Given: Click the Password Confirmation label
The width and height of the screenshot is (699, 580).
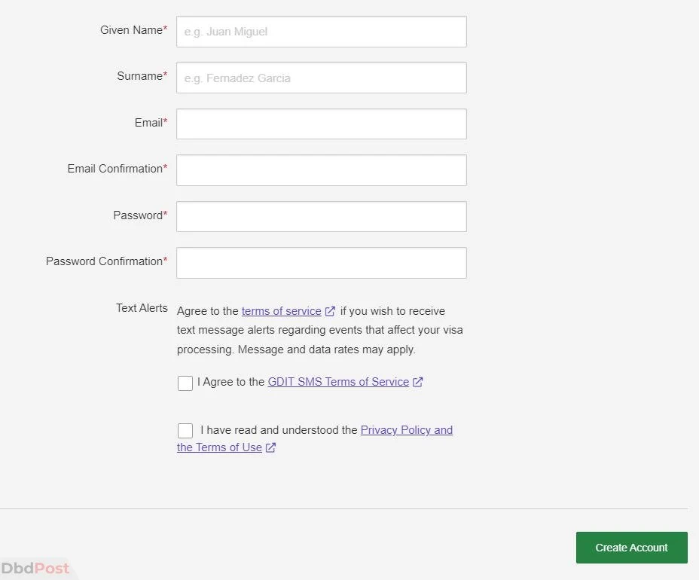Looking at the screenshot, I should 106,261.
